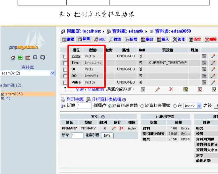
Task: Open the SQL query window icon in sidebar
Action: pyautogui.click(x=28, y=57)
